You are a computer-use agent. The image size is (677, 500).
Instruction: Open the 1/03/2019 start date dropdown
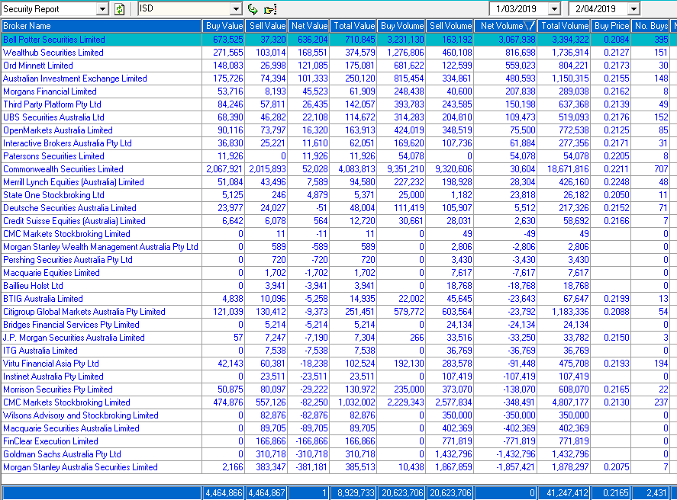pos(554,9)
